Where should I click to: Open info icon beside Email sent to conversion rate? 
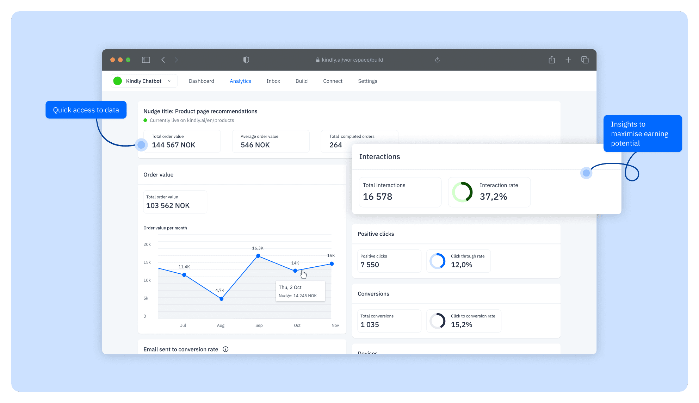pyautogui.click(x=225, y=349)
